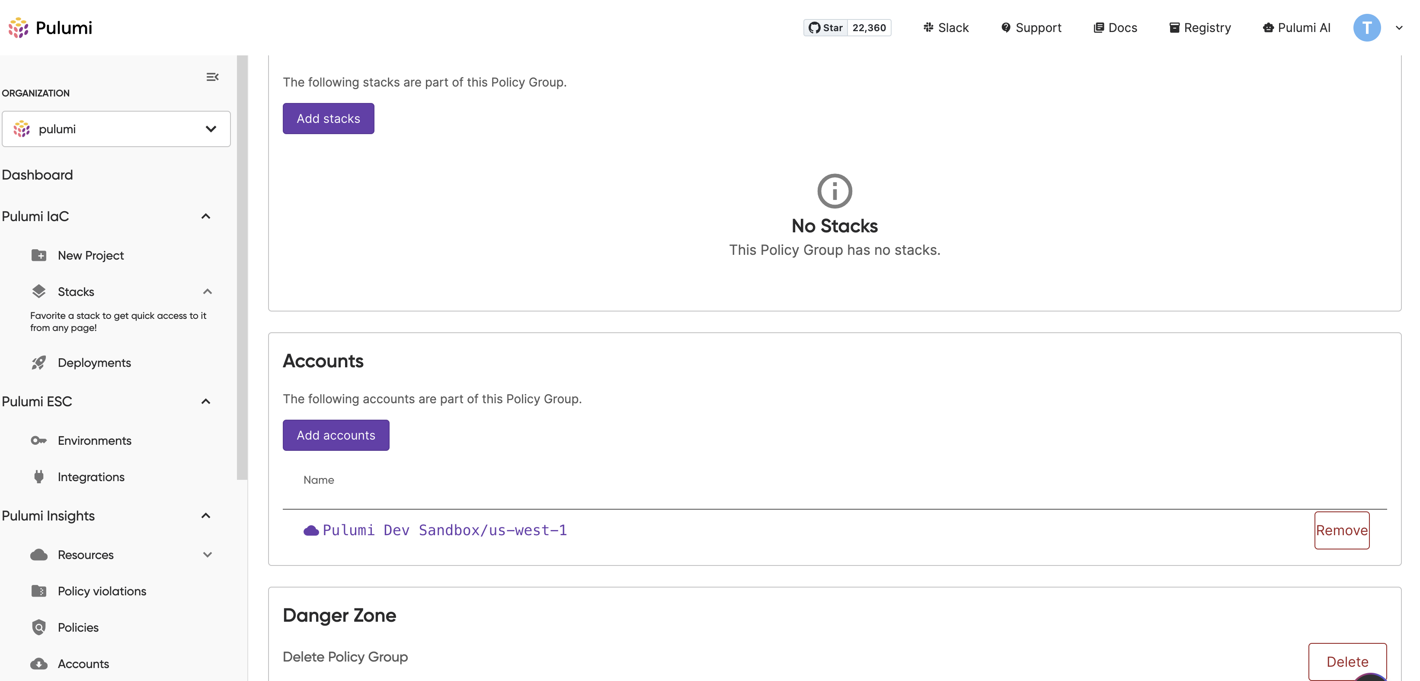Click the Danger Zone heading

coord(339,615)
